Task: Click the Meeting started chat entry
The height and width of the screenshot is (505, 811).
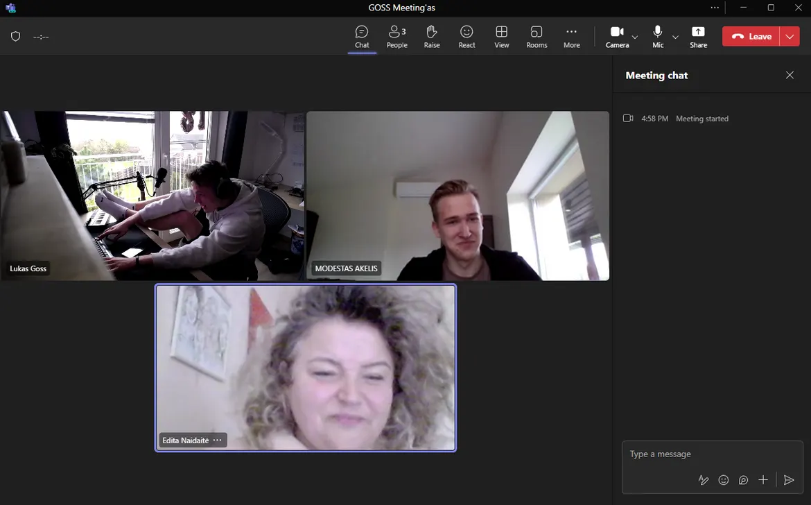Action: pos(702,119)
